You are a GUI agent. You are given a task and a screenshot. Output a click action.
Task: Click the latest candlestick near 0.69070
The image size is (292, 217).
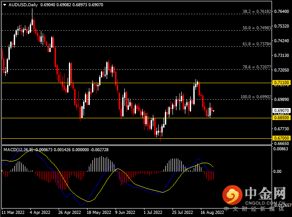[x=213, y=111]
